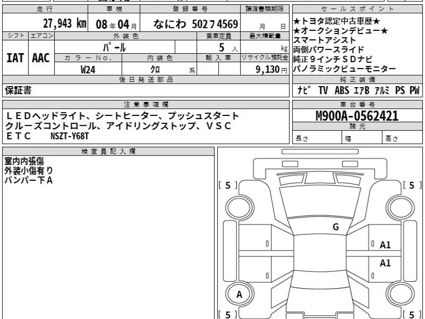Select the ★トヨタ認定中古車歴★ line
This screenshot has height=319, width=425.
[337, 22]
